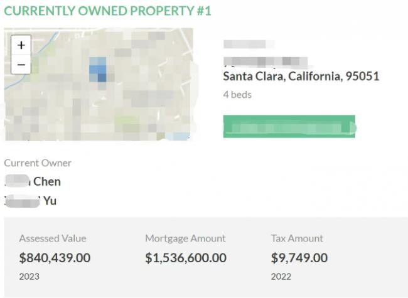Click the $840,439.00 assessed value figure
This screenshot has height=298, width=408.
pos(55,258)
